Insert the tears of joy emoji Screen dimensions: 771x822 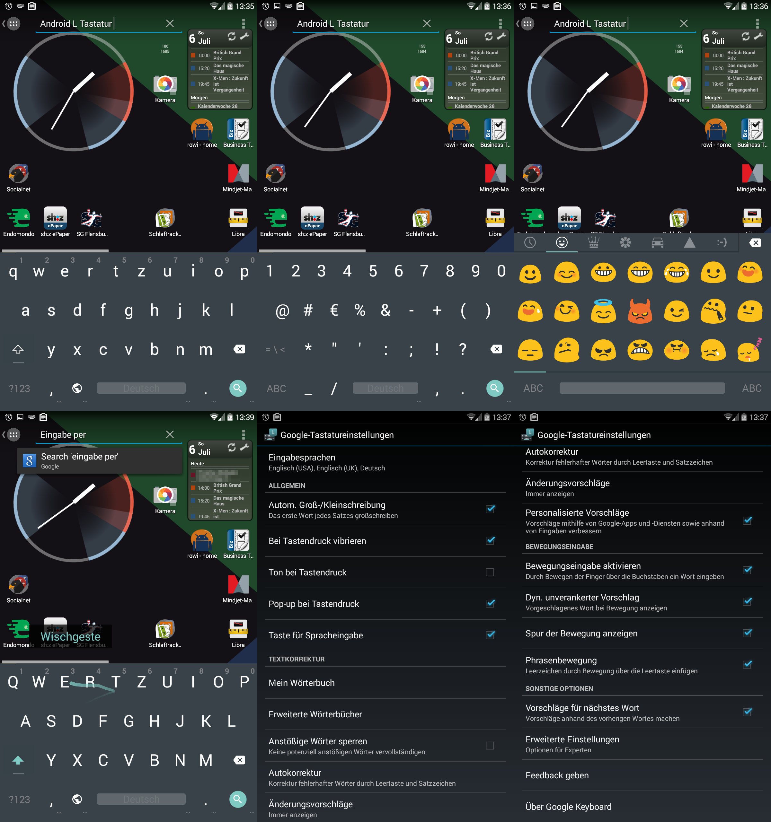tap(677, 273)
